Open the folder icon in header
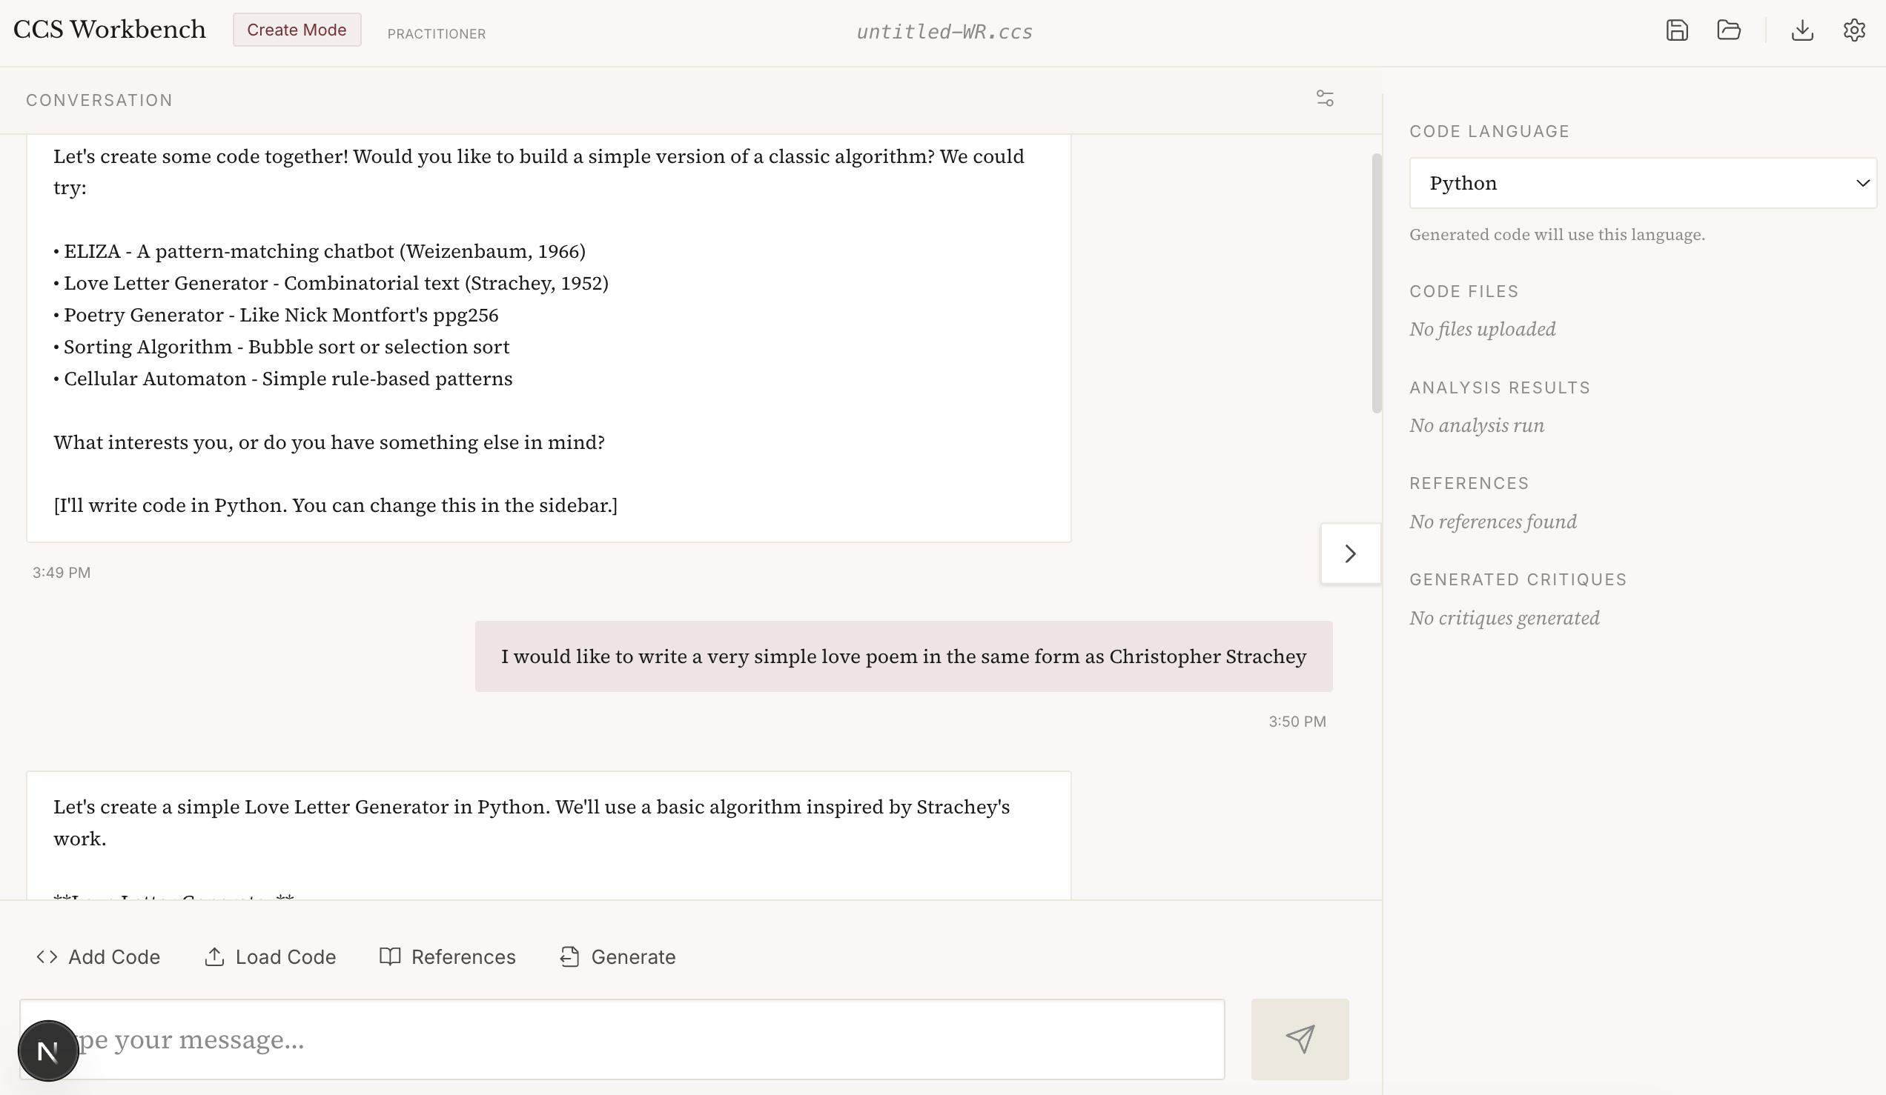The height and width of the screenshot is (1095, 1886). click(1728, 30)
